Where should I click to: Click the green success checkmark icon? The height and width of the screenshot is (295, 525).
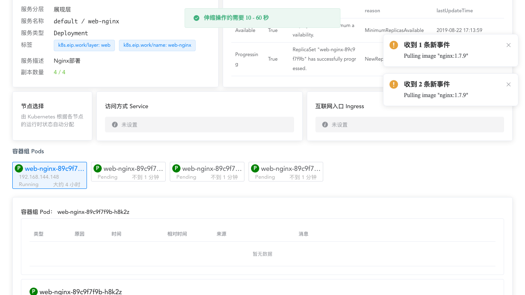tap(196, 18)
